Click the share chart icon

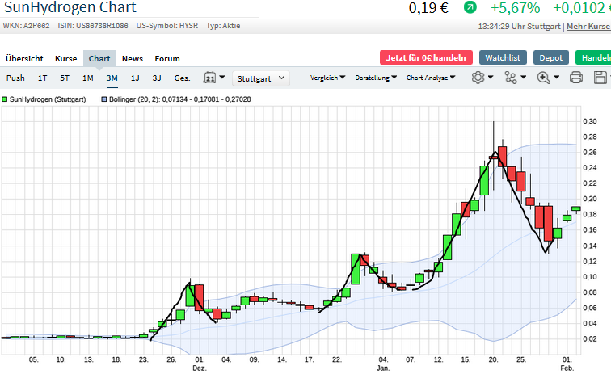[512, 78]
